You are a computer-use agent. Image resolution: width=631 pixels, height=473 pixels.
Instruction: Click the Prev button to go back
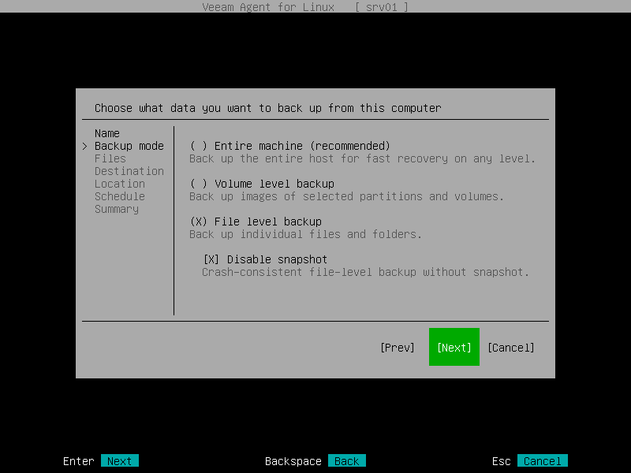398,347
